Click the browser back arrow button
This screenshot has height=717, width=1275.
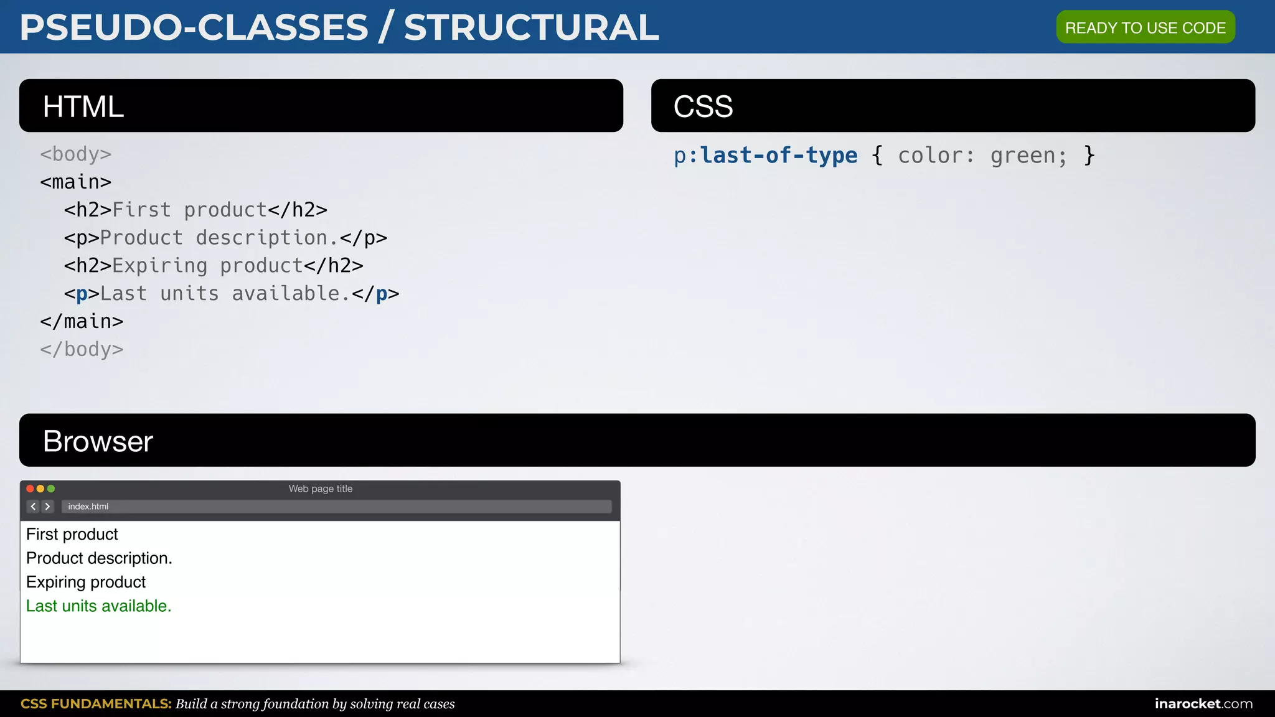34,507
